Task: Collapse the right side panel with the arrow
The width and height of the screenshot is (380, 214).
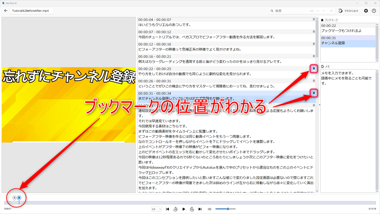Action: point(319,105)
